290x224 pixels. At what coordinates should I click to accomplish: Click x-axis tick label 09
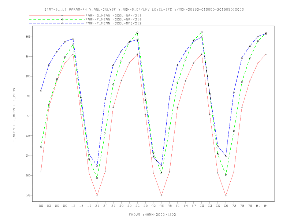pos(65,206)
